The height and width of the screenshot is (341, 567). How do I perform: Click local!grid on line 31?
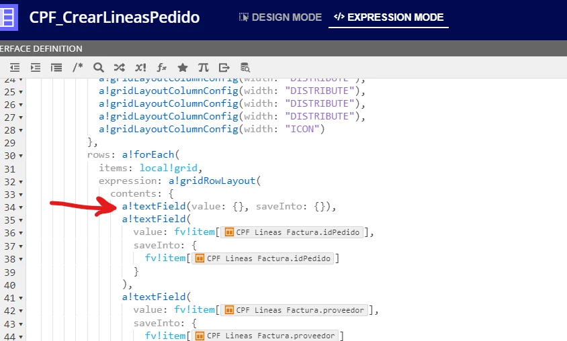[x=169, y=168]
